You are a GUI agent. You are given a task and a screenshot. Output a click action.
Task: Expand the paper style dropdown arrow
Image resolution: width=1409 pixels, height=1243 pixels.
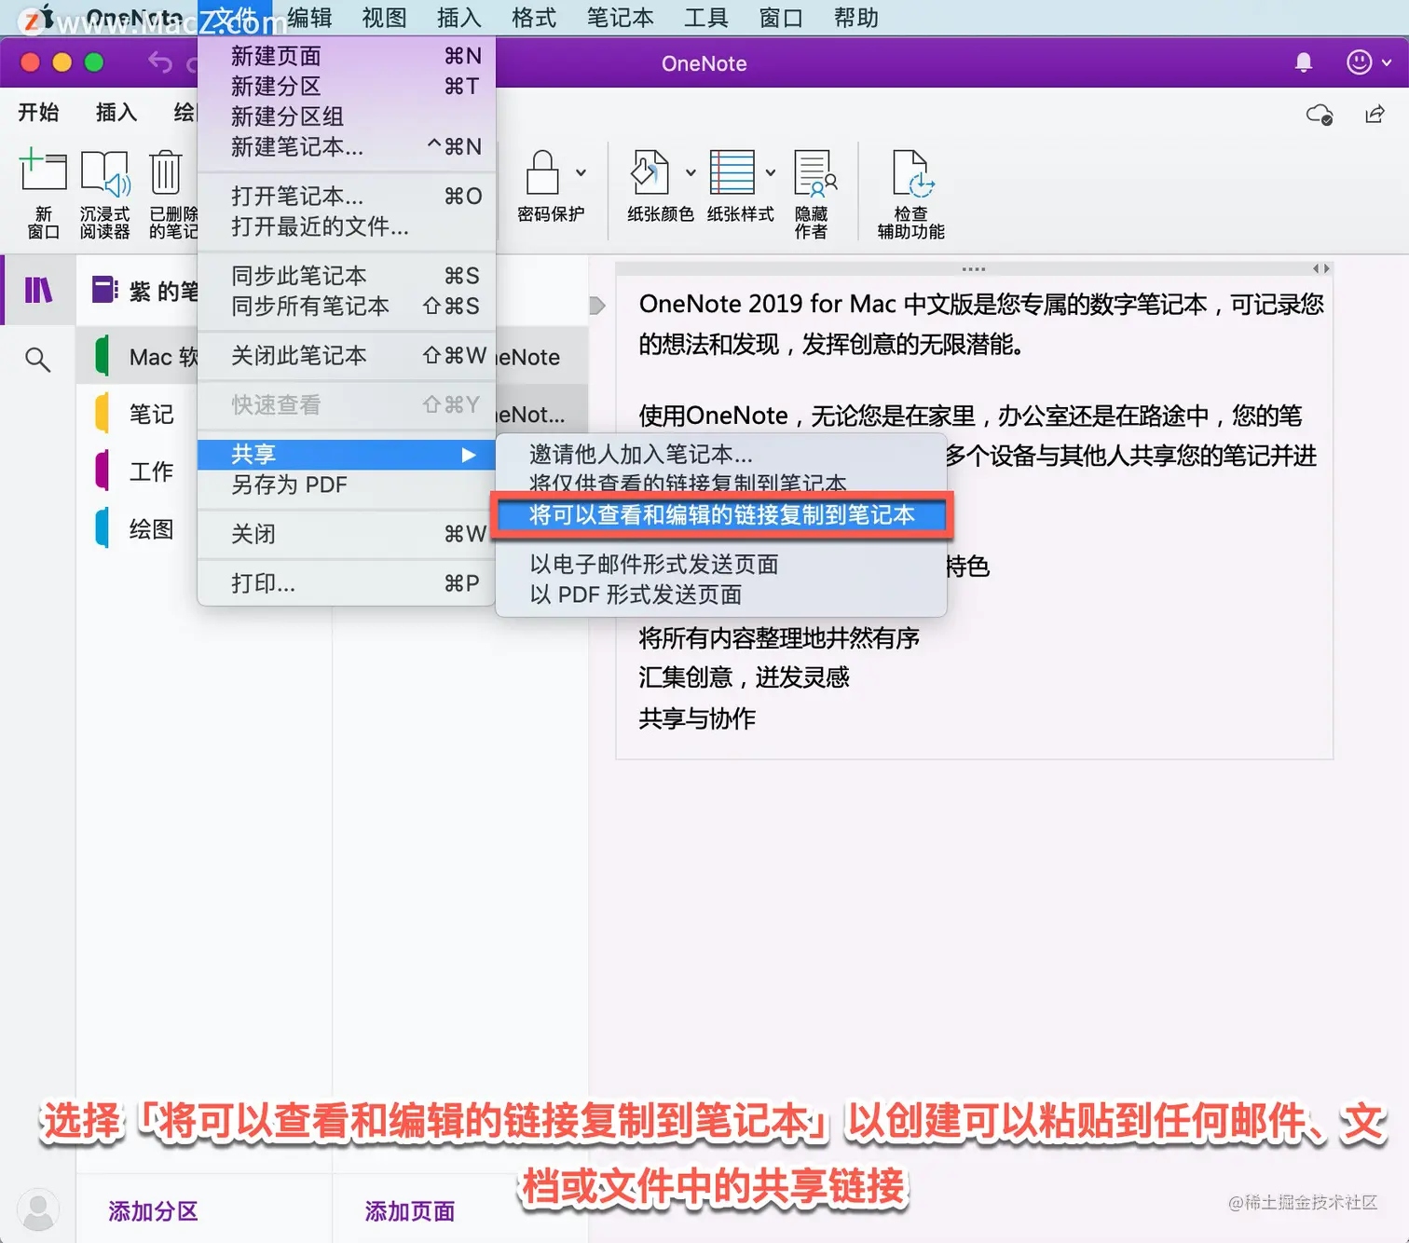tap(771, 172)
